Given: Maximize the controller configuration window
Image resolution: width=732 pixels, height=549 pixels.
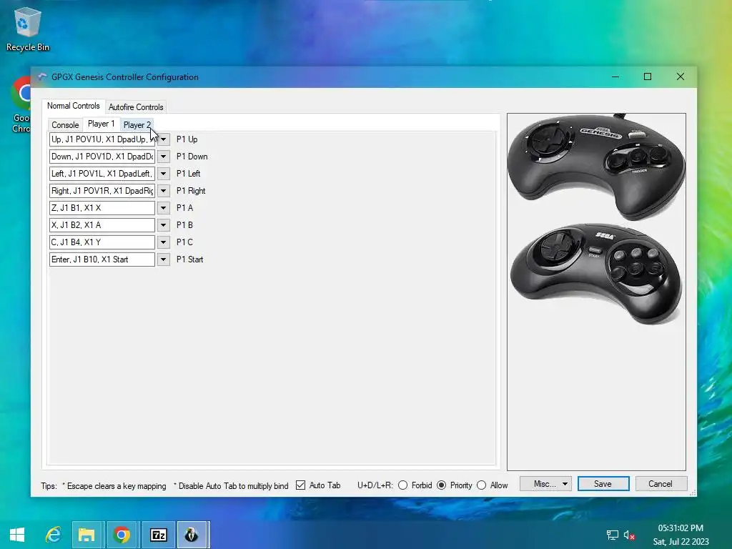Looking at the screenshot, I should (648, 76).
